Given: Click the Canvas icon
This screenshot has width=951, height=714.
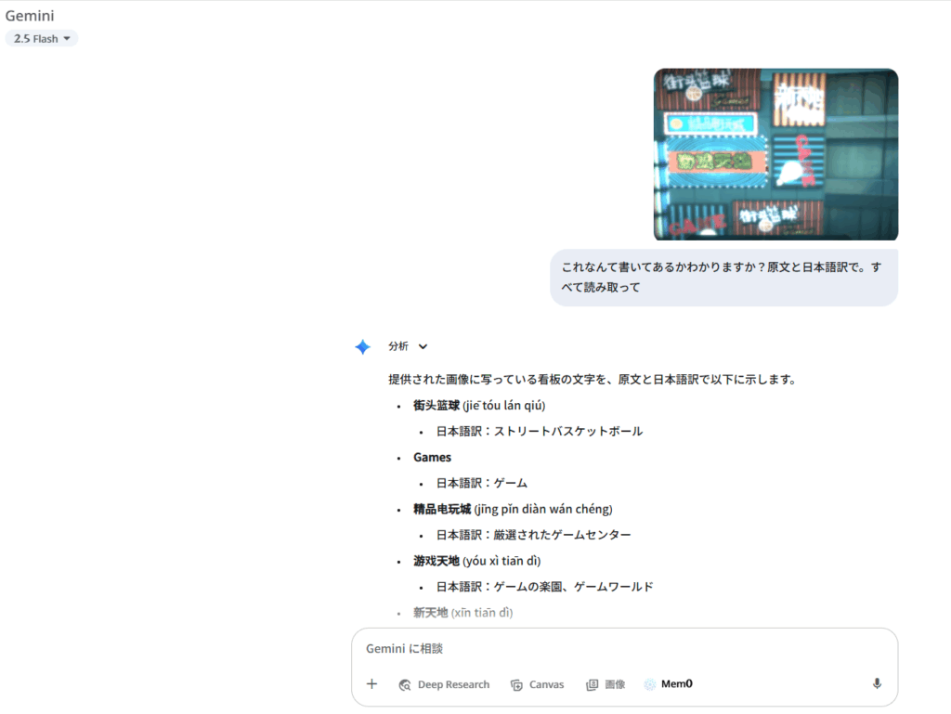Looking at the screenshot, I should point(516,685).
